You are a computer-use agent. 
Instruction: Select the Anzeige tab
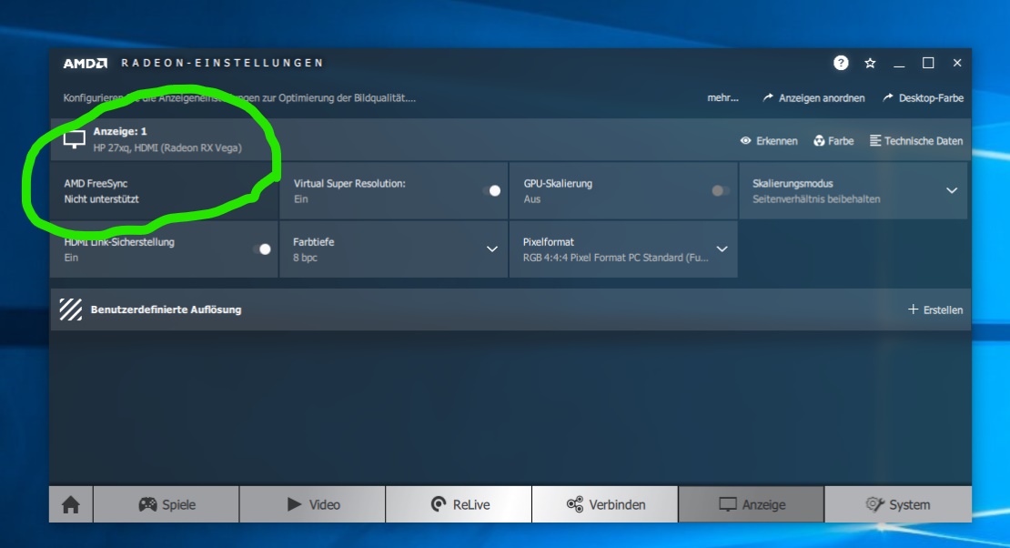751,505
